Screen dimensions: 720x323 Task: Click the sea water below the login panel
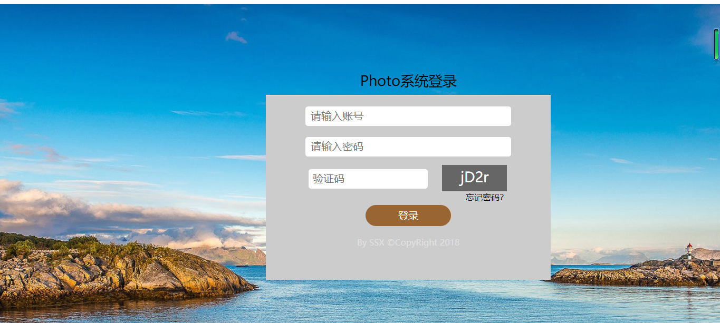408,300
